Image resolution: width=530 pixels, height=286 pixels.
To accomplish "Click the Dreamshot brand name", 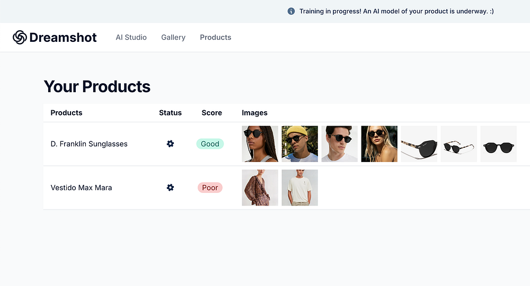I will point(63,37).
